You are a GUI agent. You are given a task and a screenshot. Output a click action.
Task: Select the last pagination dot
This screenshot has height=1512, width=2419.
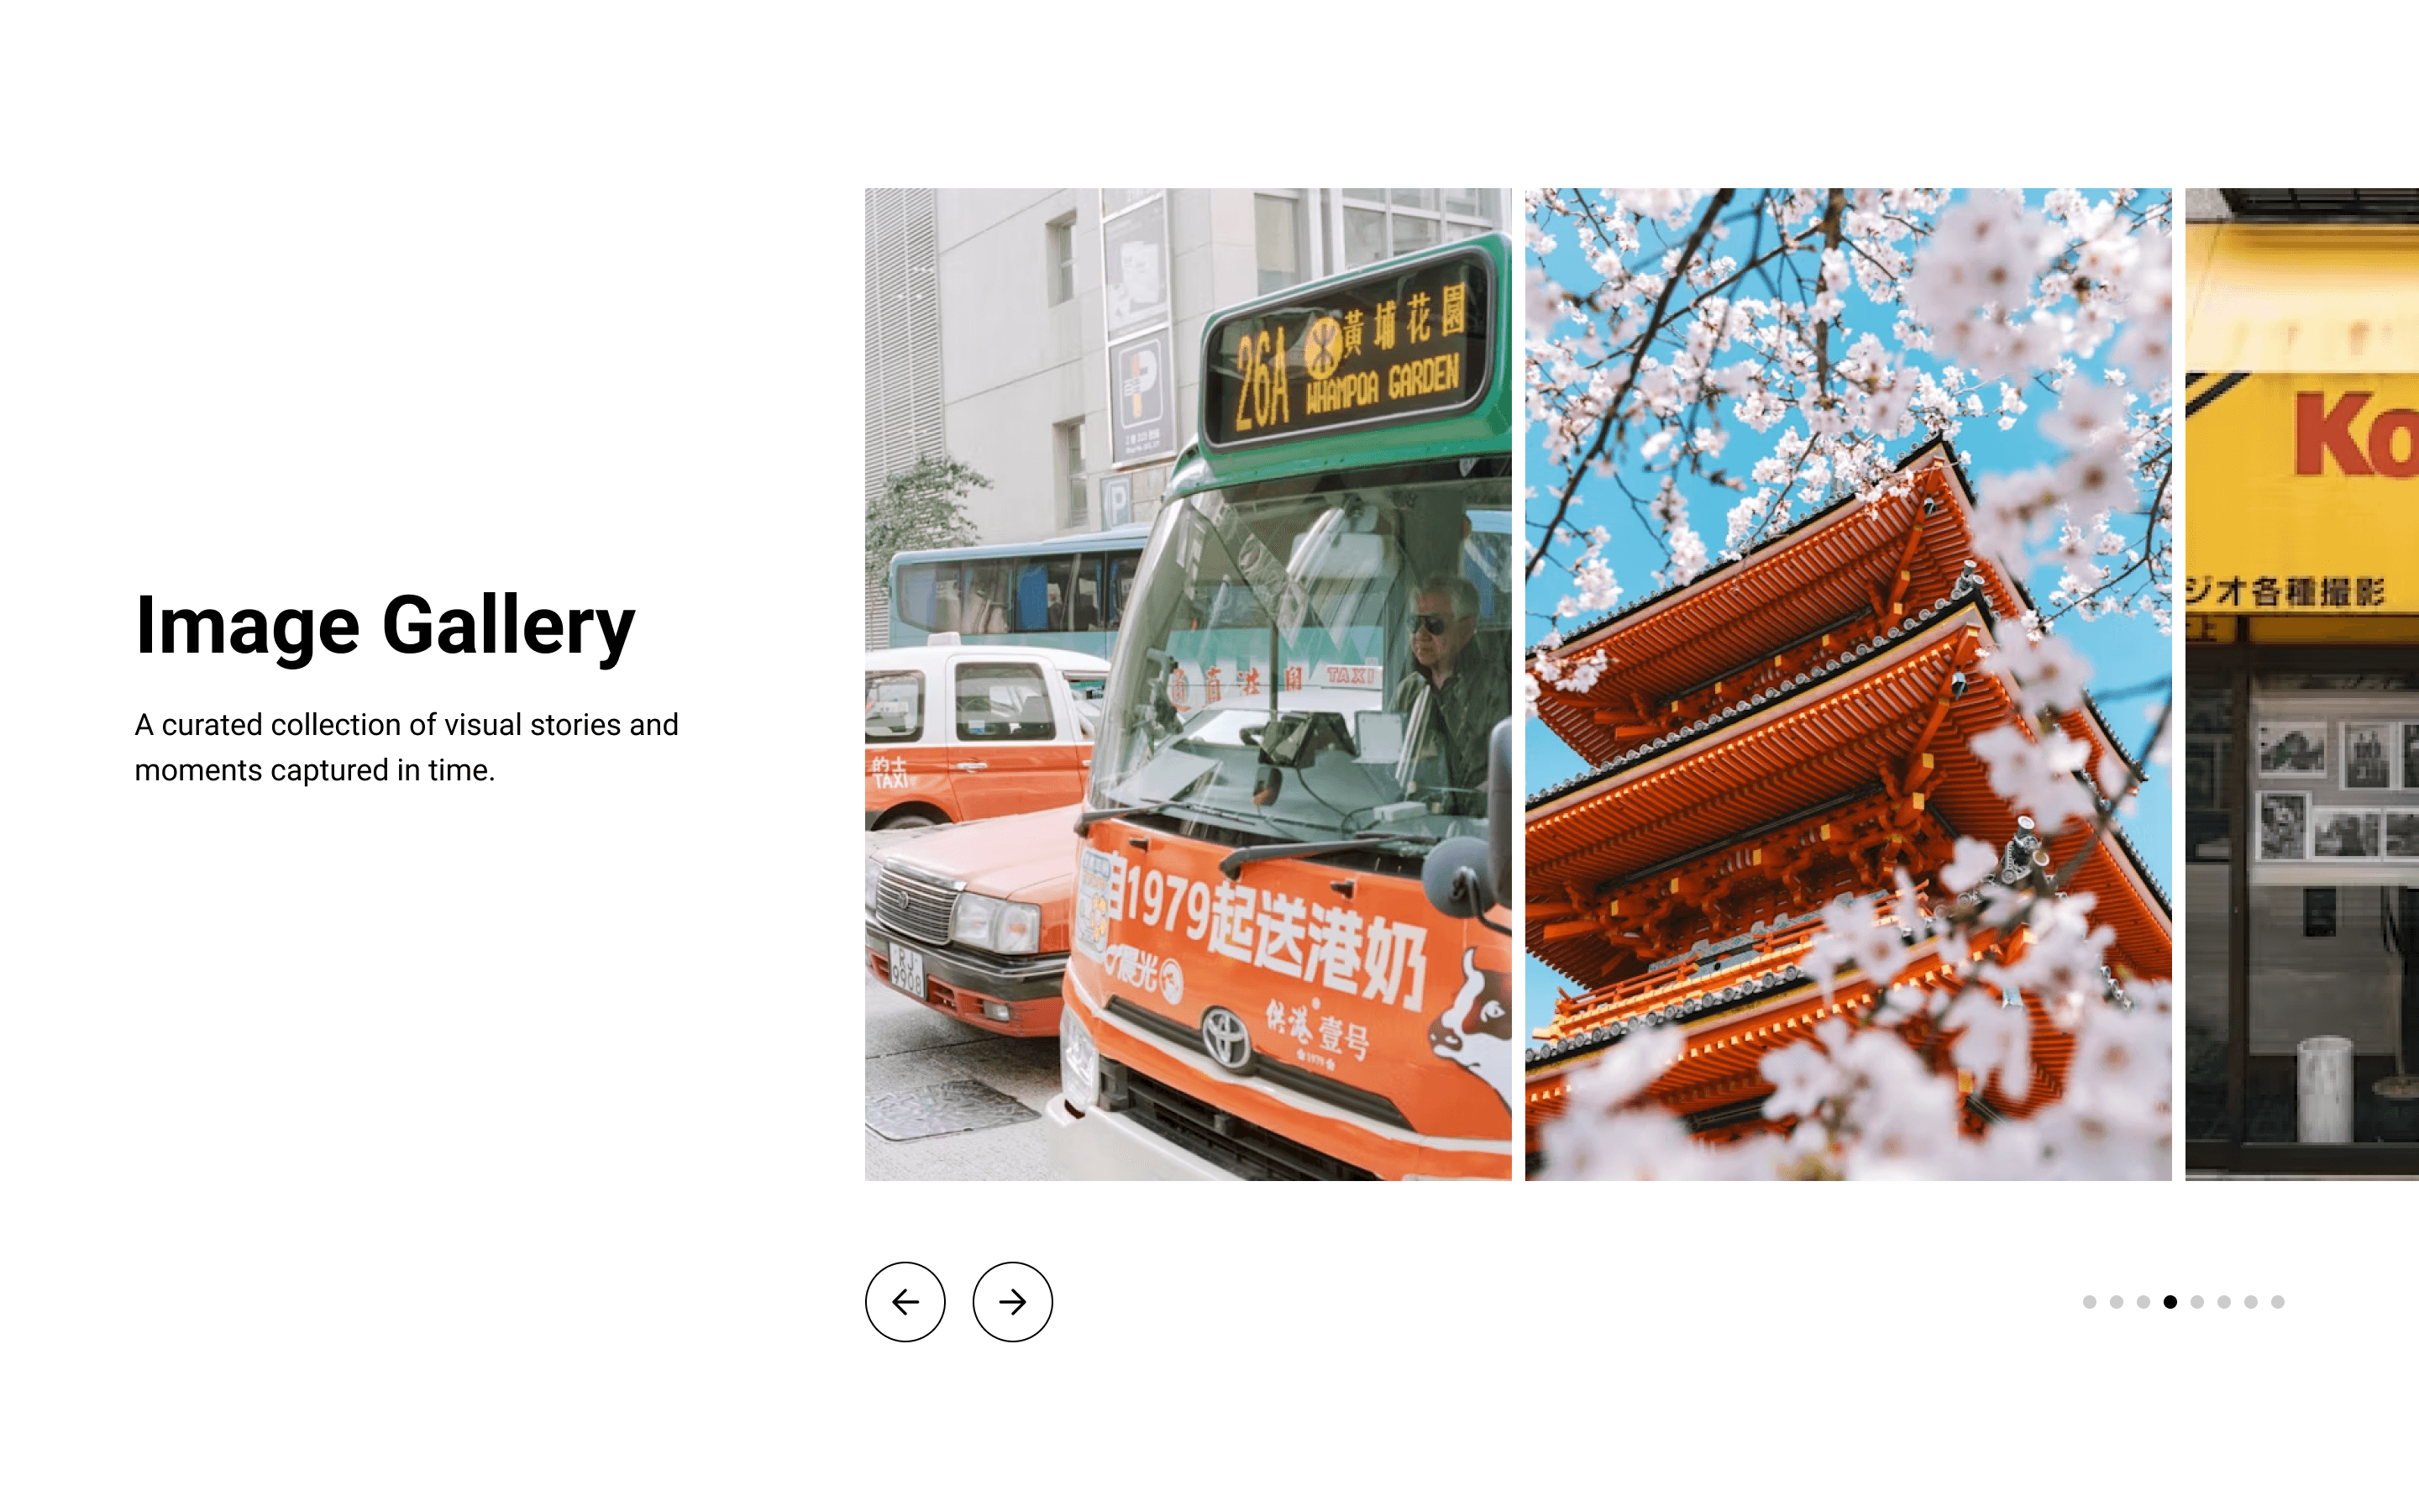2278,1301
